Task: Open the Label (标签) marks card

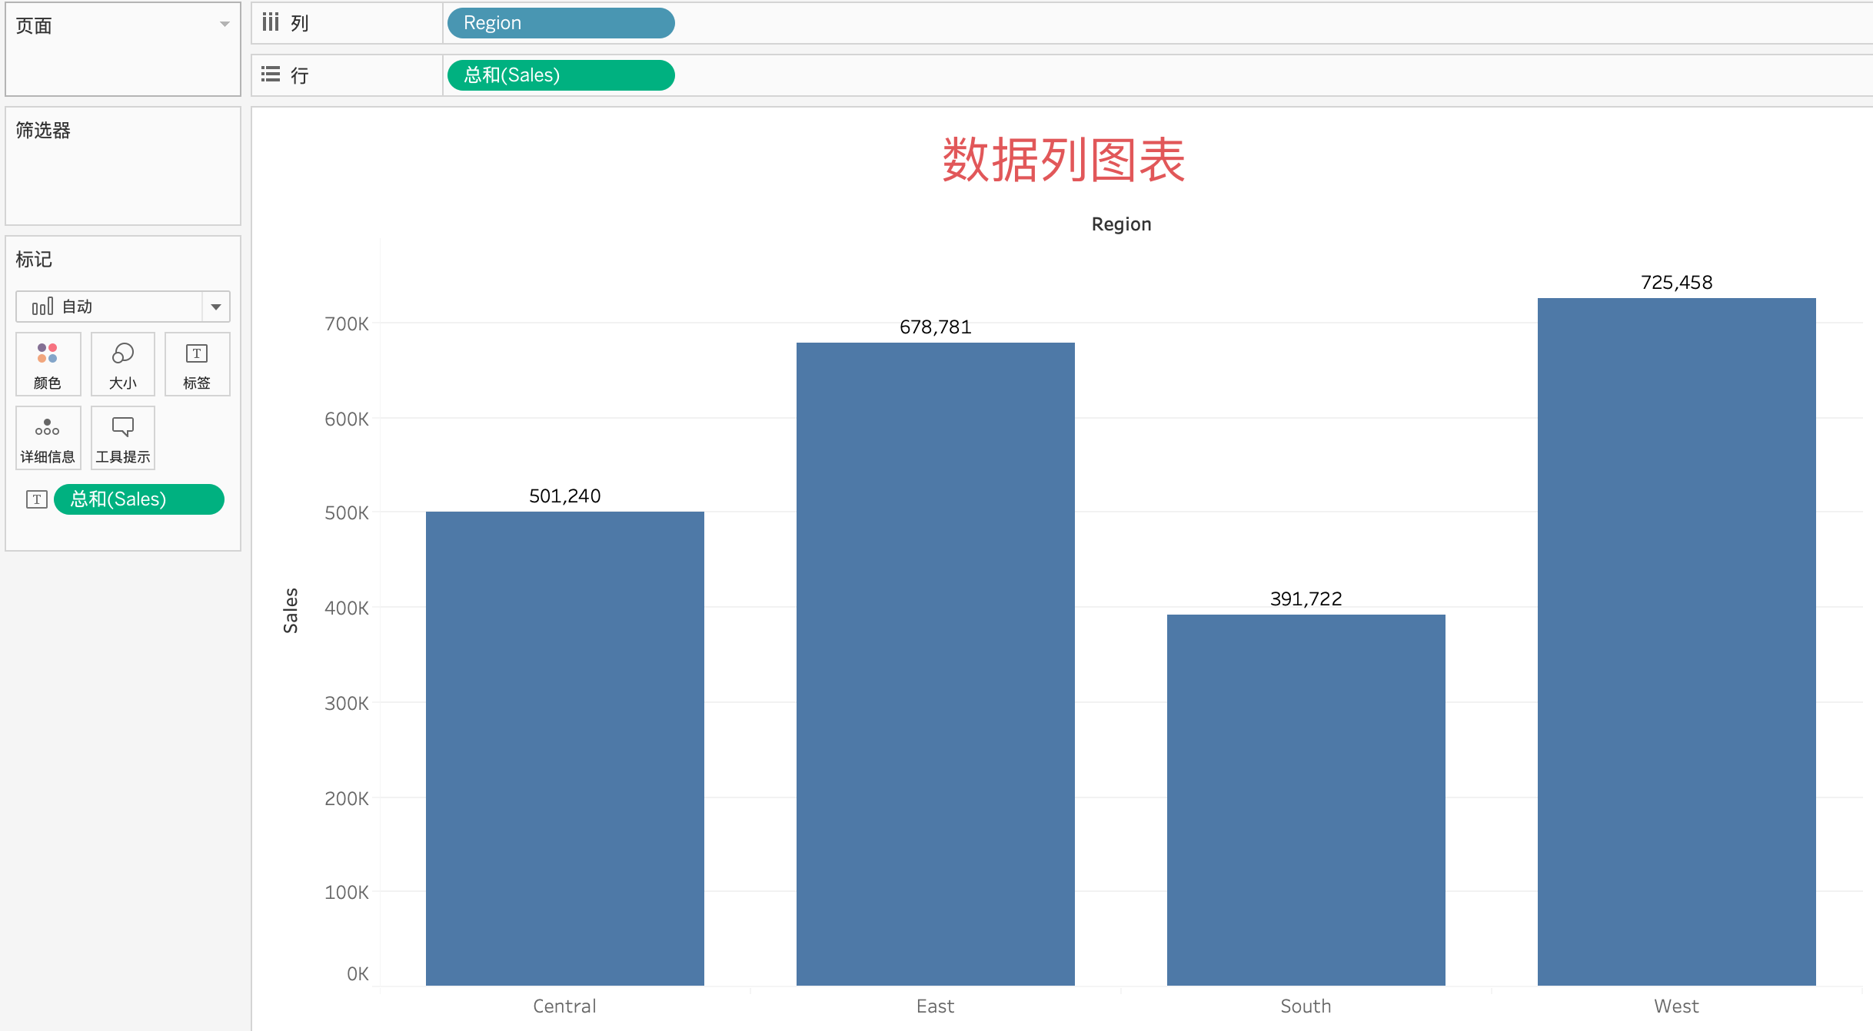Action: coord(197,364)
